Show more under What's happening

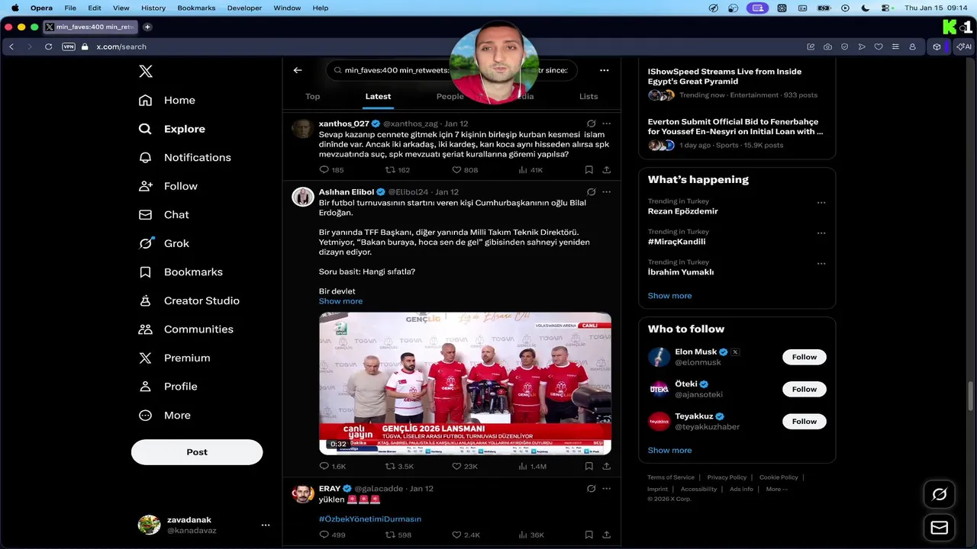pos(669,296)
